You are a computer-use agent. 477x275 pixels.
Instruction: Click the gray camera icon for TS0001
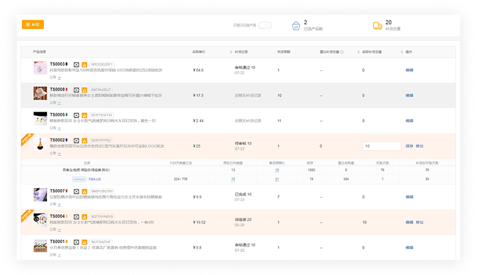pyautogui.click(x=76, y=242)
